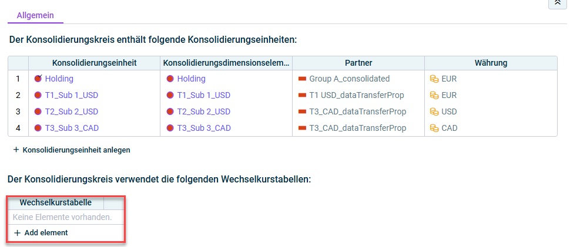
Task: Click the coin icon next to CAD currency
Action: tap(434, 128)
